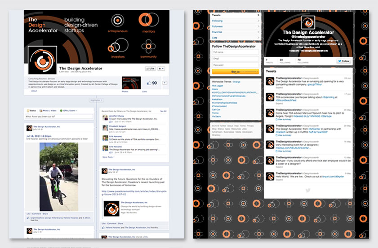Open the About link on Facebook page
This screenshot has height=248, width=378.
[34, 91]
